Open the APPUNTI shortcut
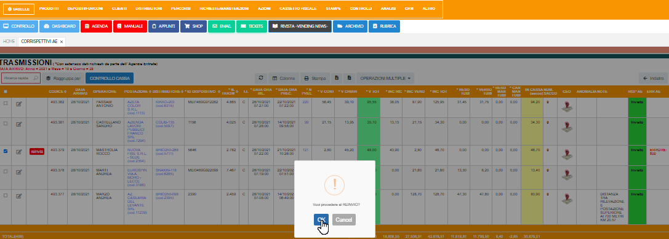 click(164, 26)
